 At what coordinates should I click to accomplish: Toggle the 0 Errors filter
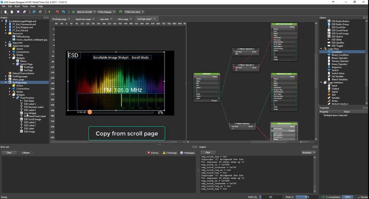pyautogui.click(x=153, y=153)
